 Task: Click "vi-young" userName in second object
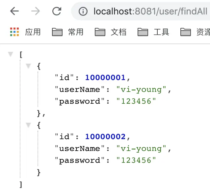[141, 149]
